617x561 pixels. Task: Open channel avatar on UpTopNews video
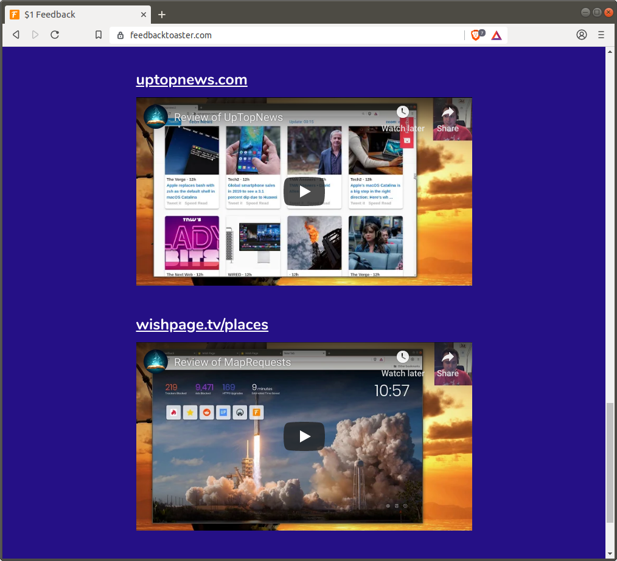156,117
